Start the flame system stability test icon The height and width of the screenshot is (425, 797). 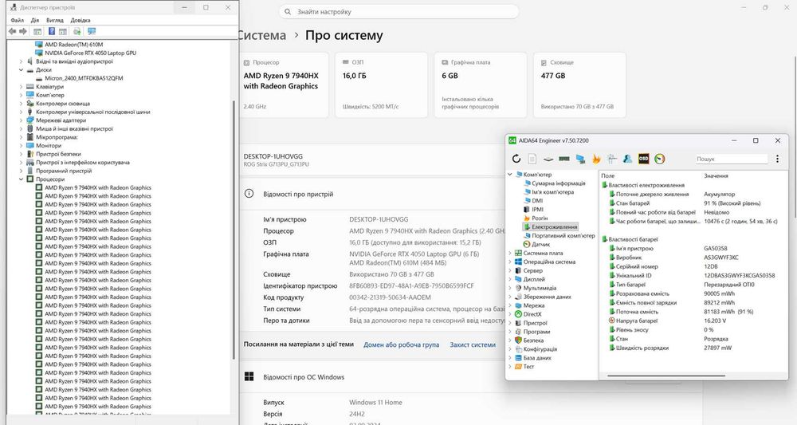tap(595, 159)
